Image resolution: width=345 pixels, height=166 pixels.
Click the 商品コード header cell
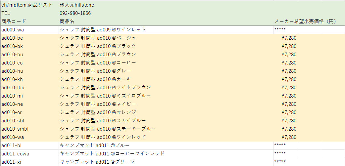pyautogui.click(x=14, y=21)
